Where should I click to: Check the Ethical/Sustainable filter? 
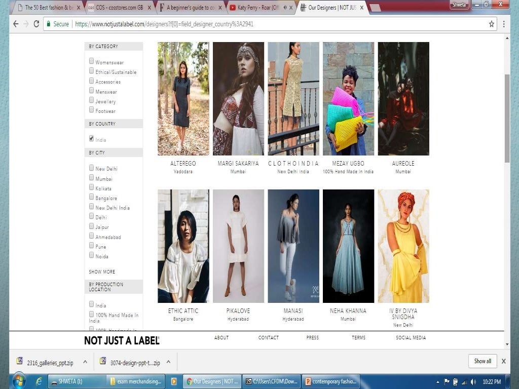(x=91, y=71)
